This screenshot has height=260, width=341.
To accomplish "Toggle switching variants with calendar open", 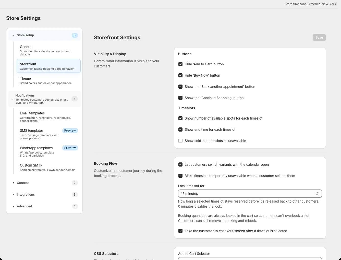I will coord(180,164).
